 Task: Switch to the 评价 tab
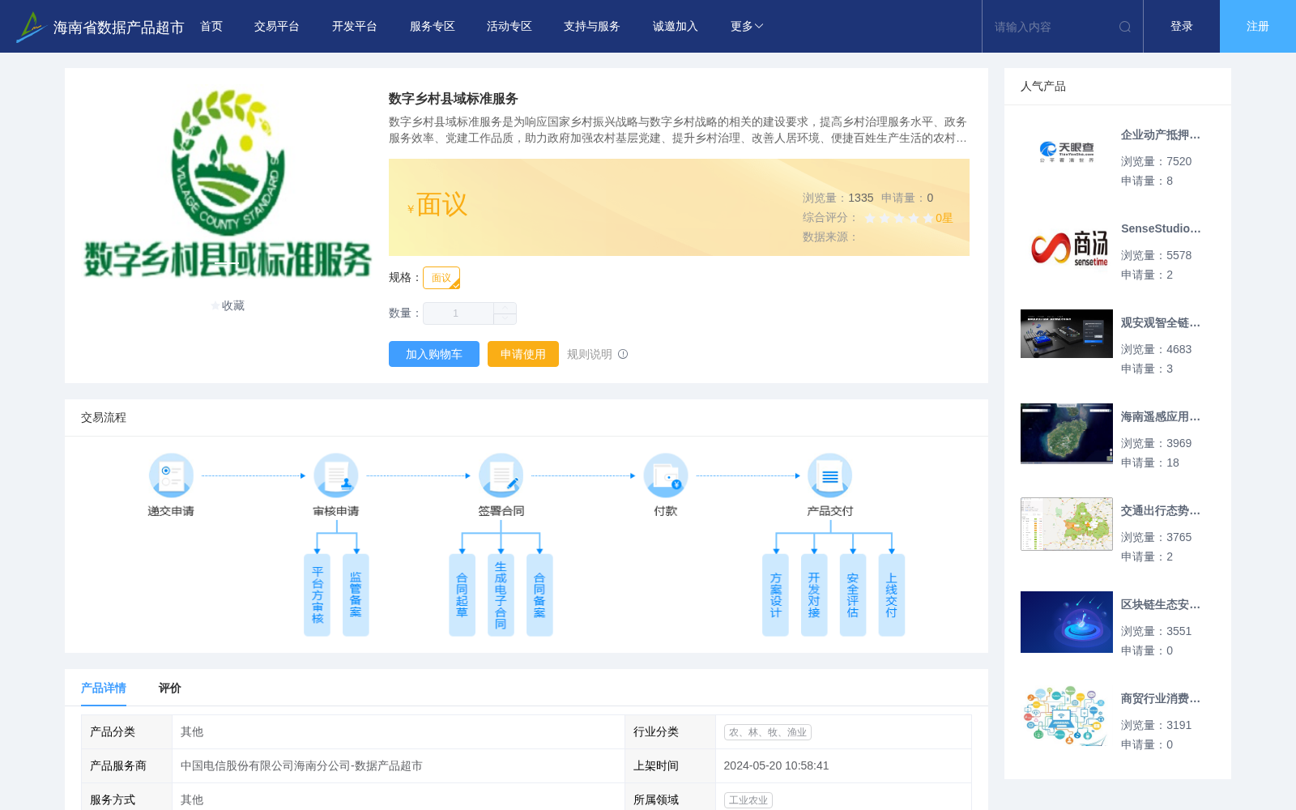click(170, 688)
